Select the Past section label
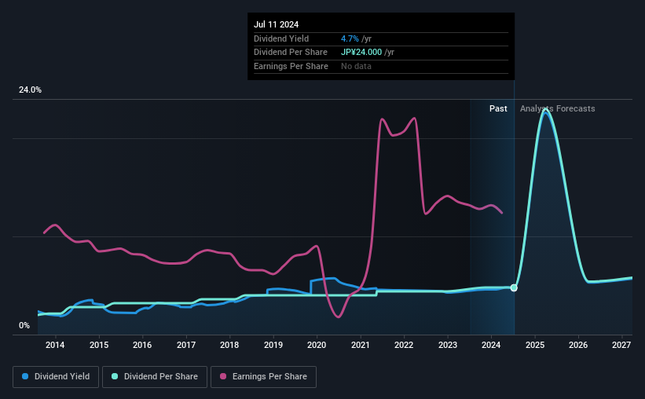Screen dimensions: 645x399 [x=498, y=109]
